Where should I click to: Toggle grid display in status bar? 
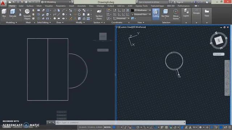pos(114,127)
